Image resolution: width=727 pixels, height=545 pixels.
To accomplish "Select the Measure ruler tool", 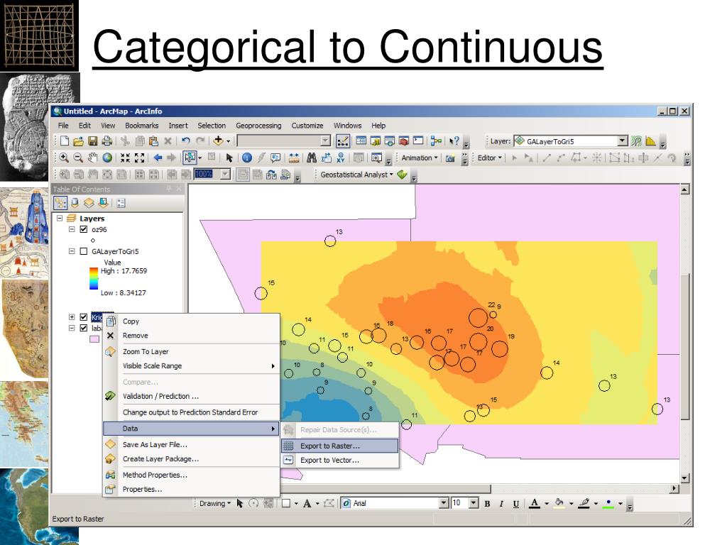I will [293, 158].
